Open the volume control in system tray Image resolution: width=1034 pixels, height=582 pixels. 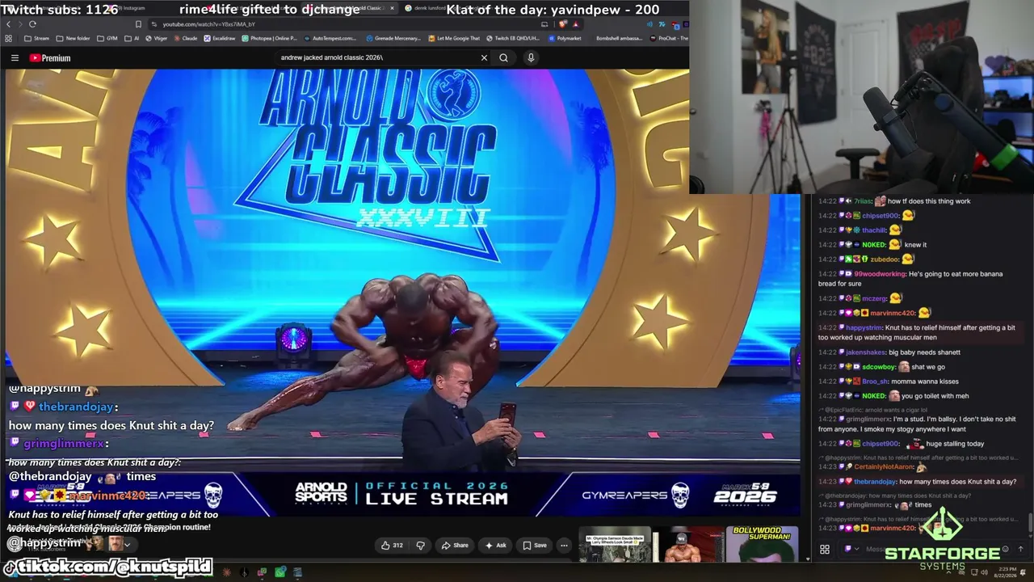(x=986, y=572)
